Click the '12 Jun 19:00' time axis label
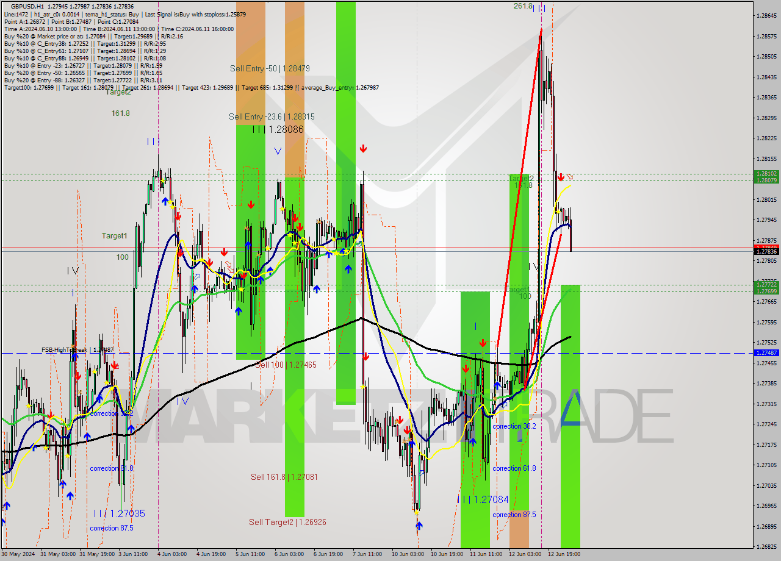781x561 pixels. coord(565,554)
